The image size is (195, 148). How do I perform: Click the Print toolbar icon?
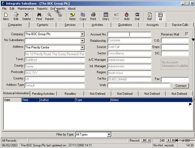93,17
